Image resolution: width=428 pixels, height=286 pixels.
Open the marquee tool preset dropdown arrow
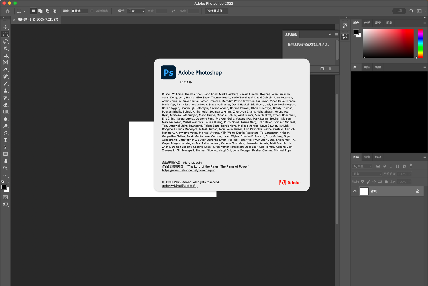[x=24, y=11]
